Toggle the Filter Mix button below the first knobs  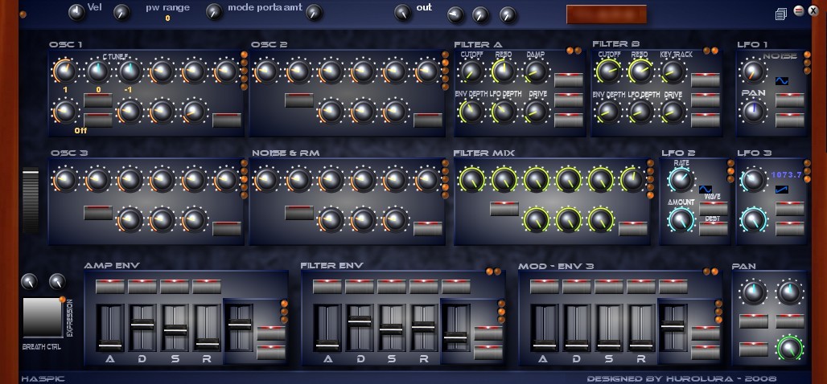[x=504, y=209]
